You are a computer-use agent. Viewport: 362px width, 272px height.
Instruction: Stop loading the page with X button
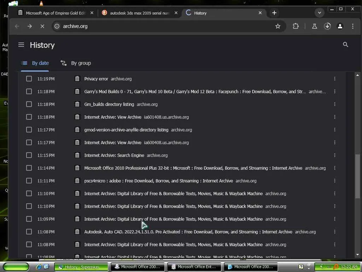(x=42, y=26)
